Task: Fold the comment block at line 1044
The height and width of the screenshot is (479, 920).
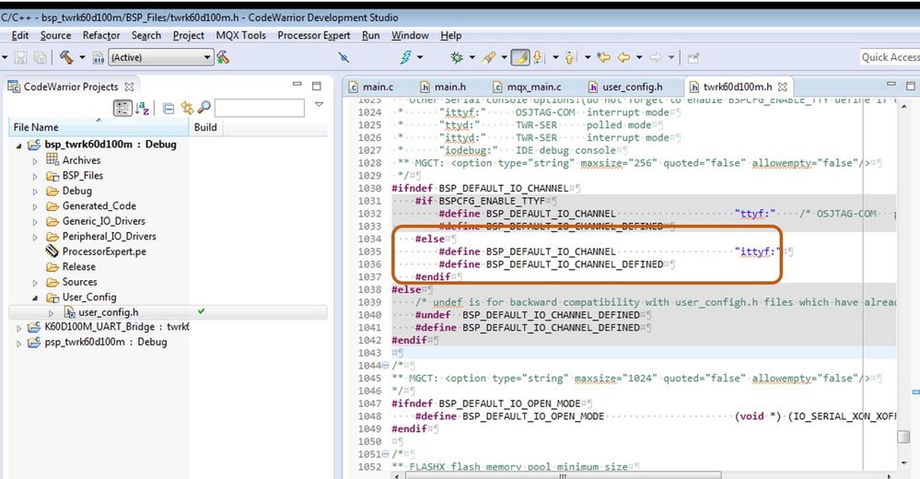Action: tap(386, 365)
